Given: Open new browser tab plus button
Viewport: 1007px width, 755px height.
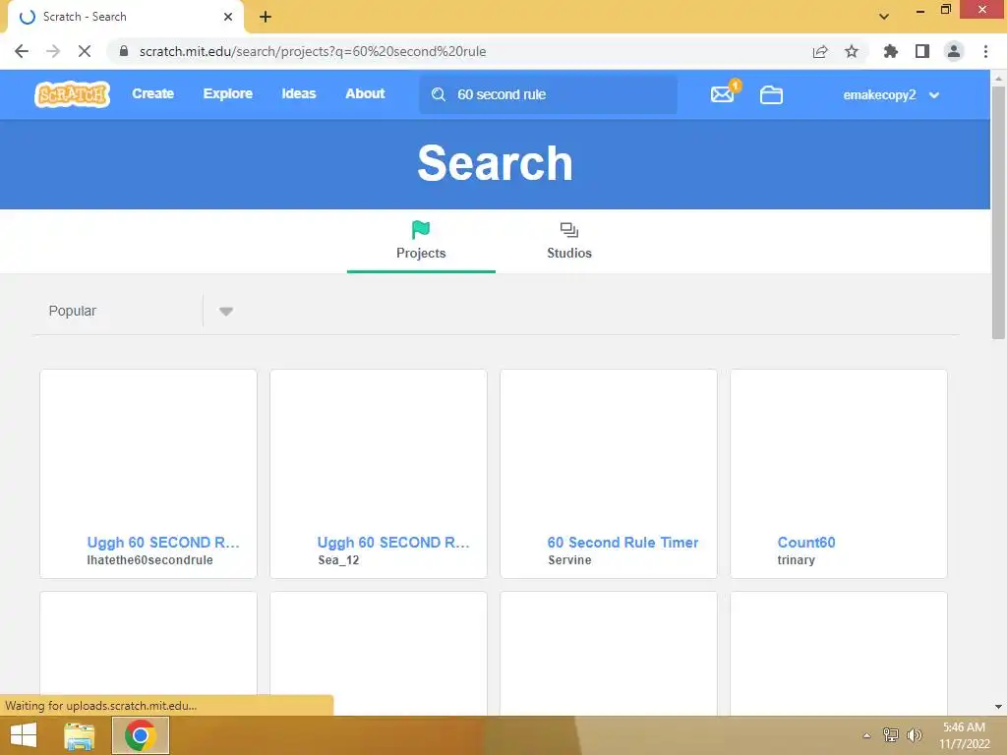Looking at the screenshot, I should point(266,17).
